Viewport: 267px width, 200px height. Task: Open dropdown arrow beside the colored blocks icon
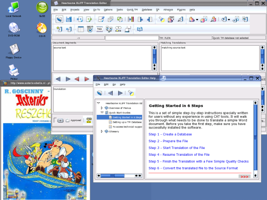coord(197,19)
